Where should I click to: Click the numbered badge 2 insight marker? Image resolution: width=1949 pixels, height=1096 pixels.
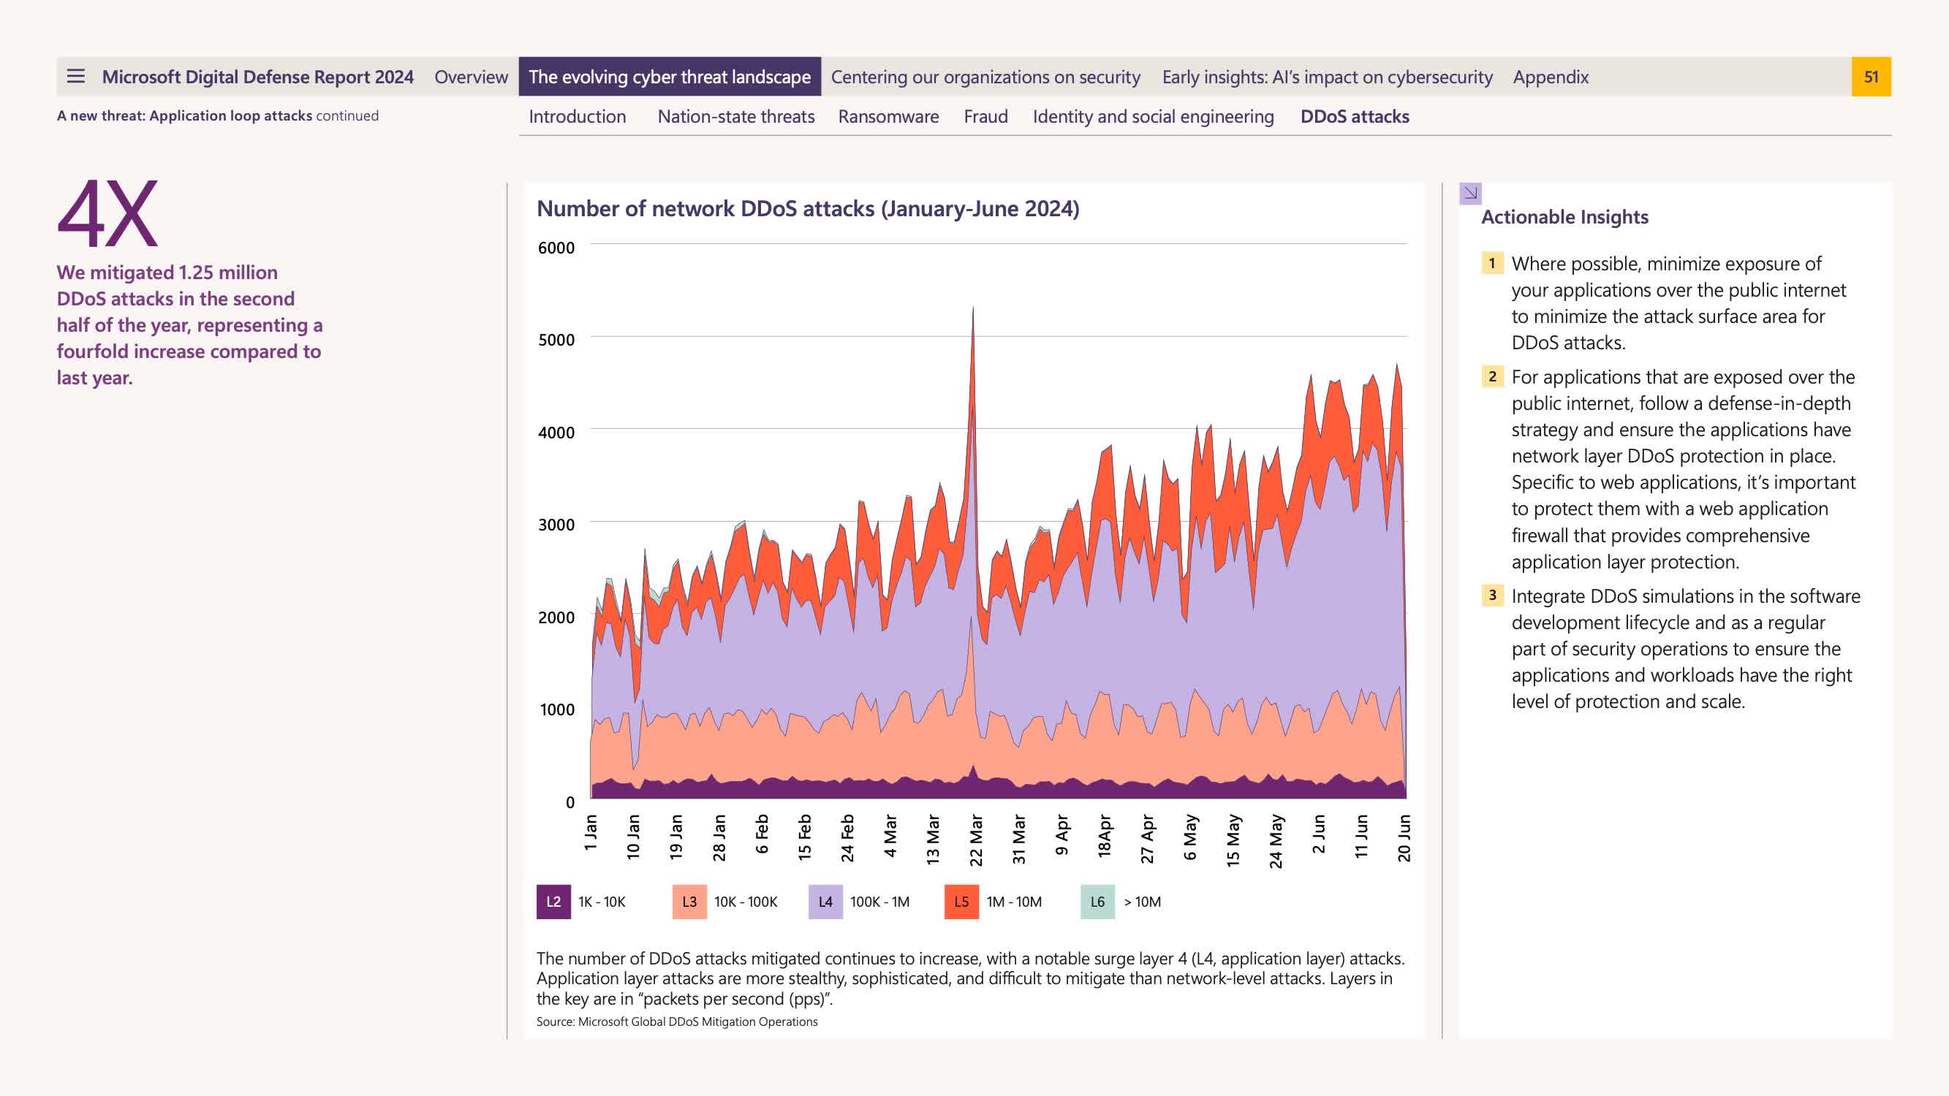[1491, 376]
